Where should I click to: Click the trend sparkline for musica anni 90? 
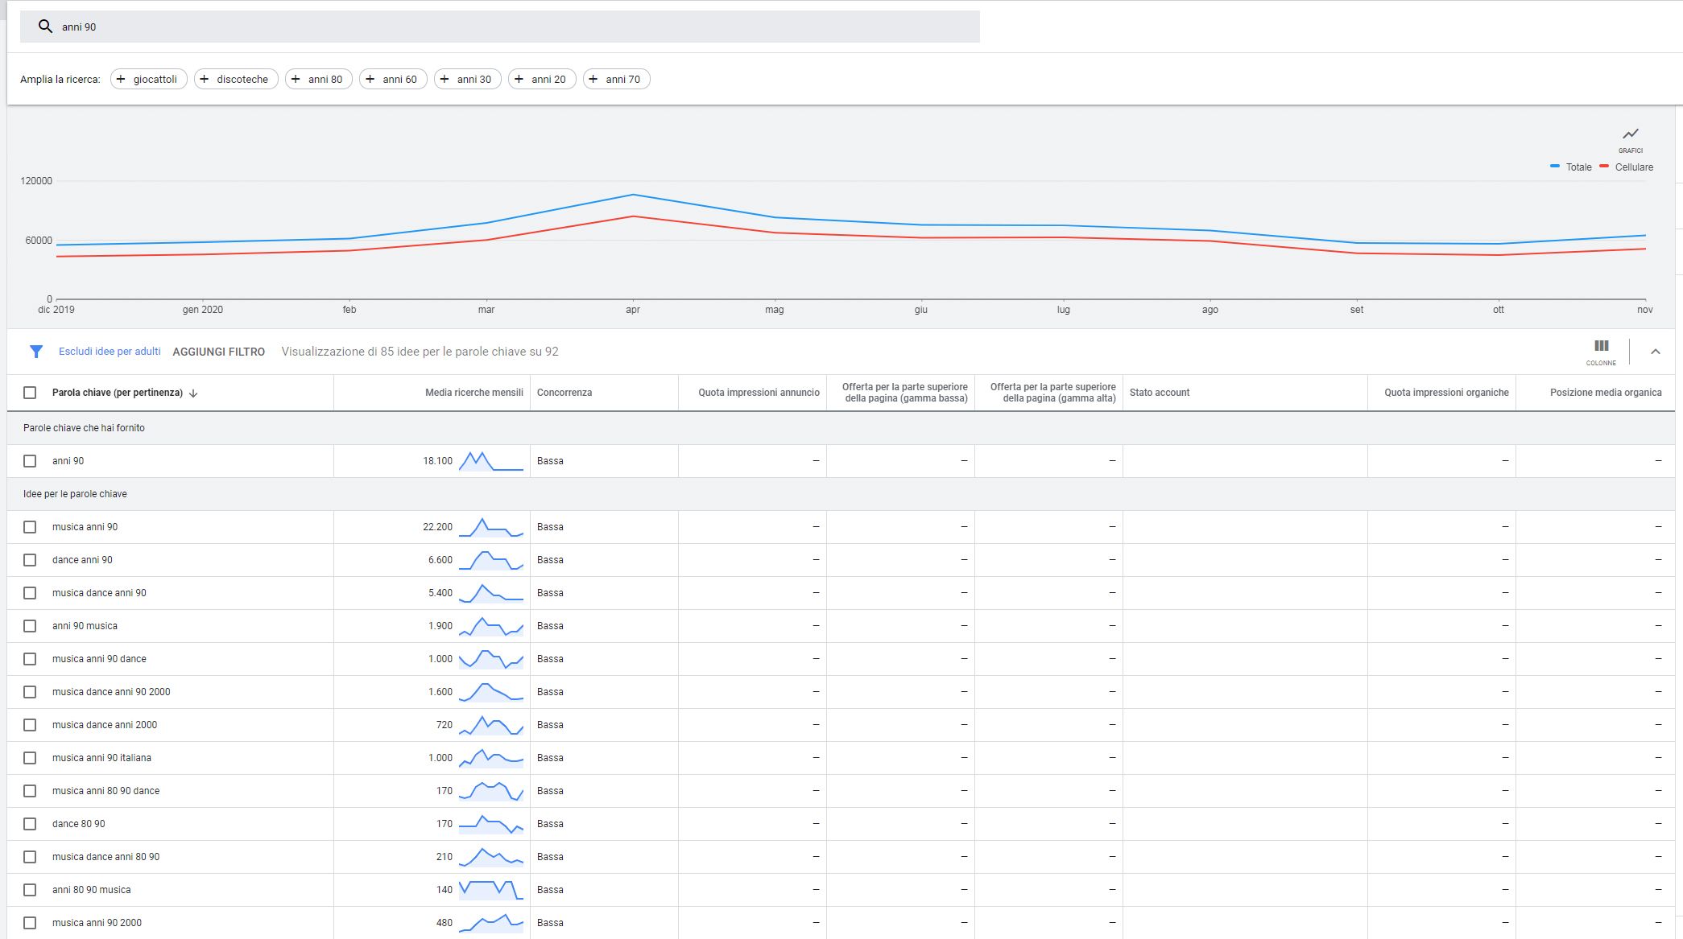click(490, 527)
